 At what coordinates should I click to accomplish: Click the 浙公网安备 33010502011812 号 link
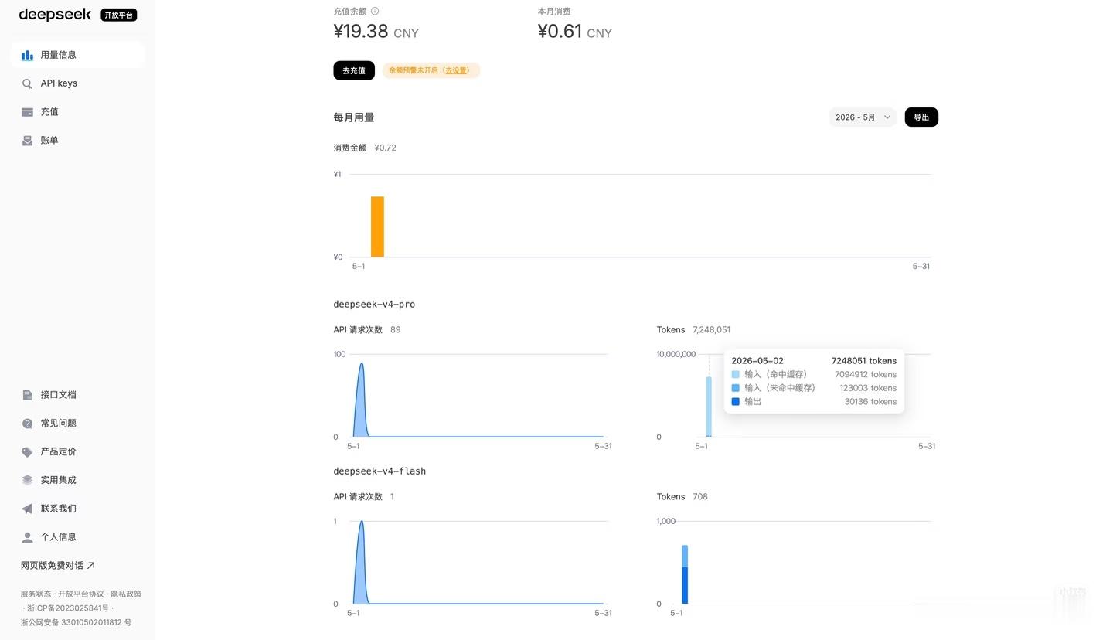coord(76,622)
